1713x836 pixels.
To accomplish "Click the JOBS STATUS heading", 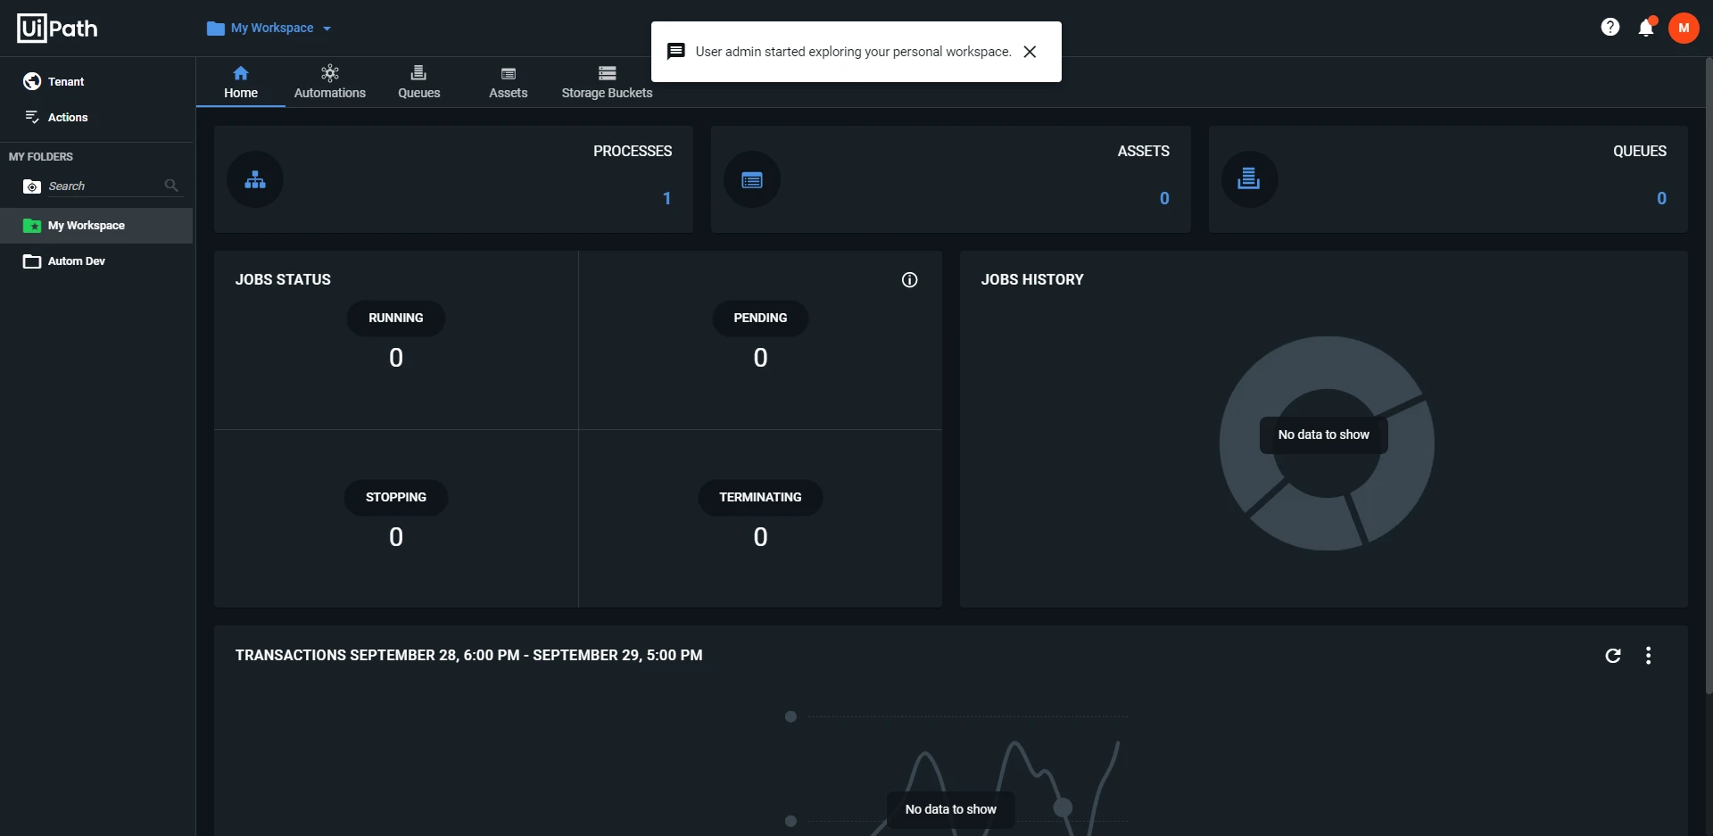I will [x=283, y=280].
